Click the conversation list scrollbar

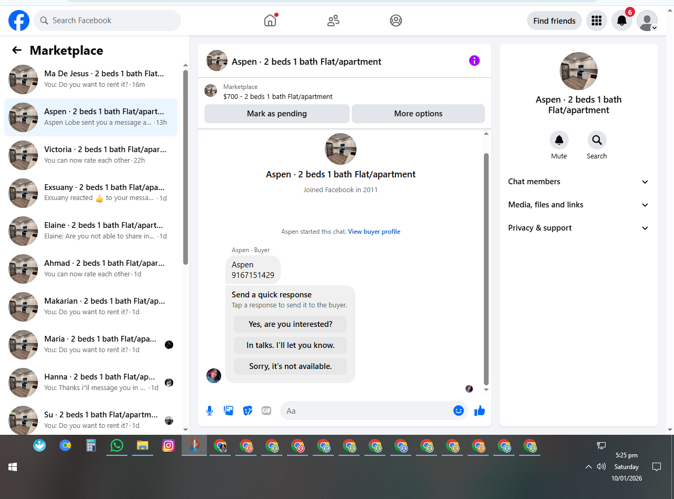point(185,167)
